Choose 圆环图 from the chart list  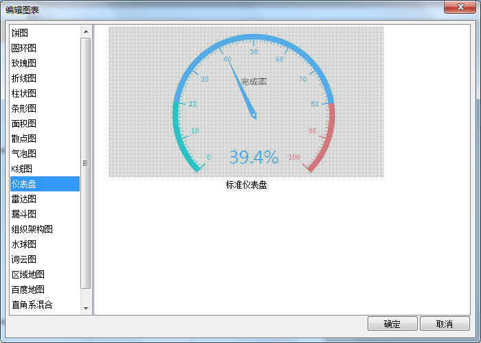click(24, 48)
